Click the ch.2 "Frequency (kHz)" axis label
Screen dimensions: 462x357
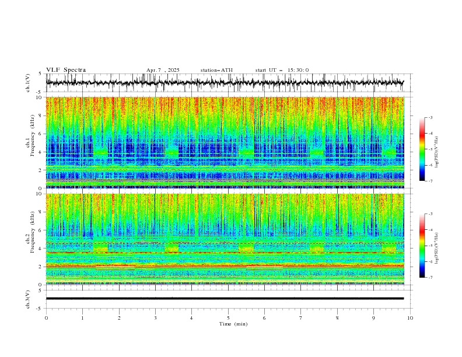click(x=32, y=232)
